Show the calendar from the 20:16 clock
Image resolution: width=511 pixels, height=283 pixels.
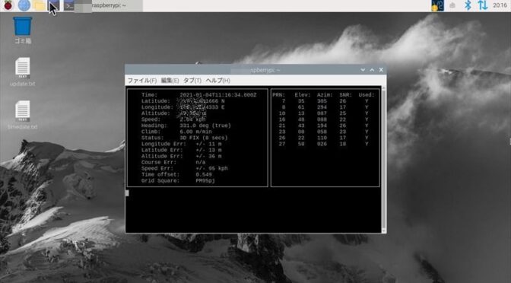(500, 5)
